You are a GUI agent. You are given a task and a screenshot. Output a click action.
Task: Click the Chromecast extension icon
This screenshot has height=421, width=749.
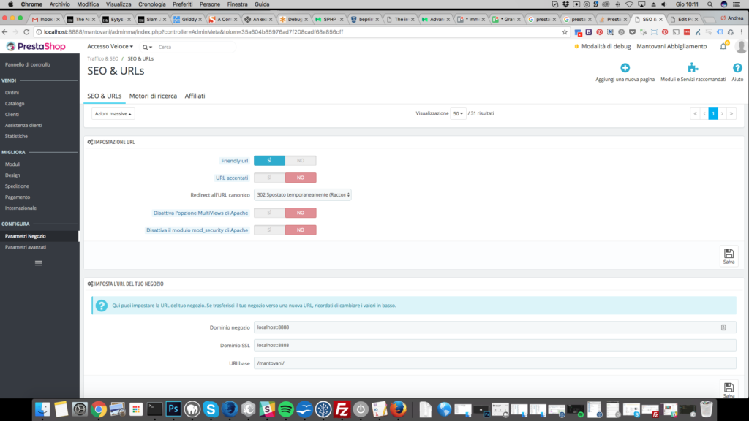[675, 32]
